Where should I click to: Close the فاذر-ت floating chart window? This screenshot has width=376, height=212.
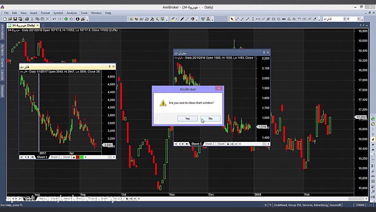114,66
